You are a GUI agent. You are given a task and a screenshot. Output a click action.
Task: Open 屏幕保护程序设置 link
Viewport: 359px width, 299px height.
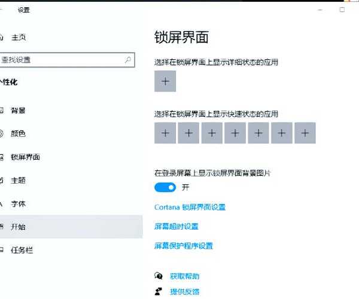coord(183,246)
